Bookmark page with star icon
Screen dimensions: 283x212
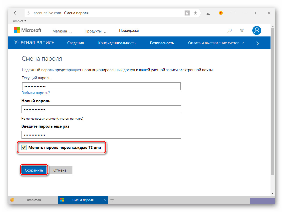tap(195, 13)
